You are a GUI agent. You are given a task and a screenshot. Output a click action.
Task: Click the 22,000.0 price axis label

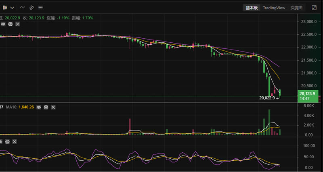pyautogui.click(x=308, y=48)
